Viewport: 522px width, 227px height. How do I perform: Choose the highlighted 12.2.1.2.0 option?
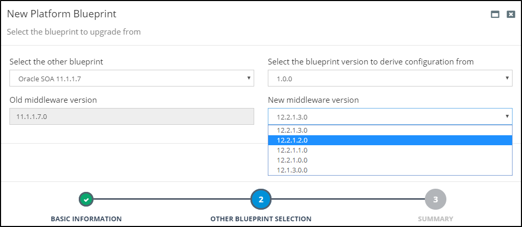(292, 140)
